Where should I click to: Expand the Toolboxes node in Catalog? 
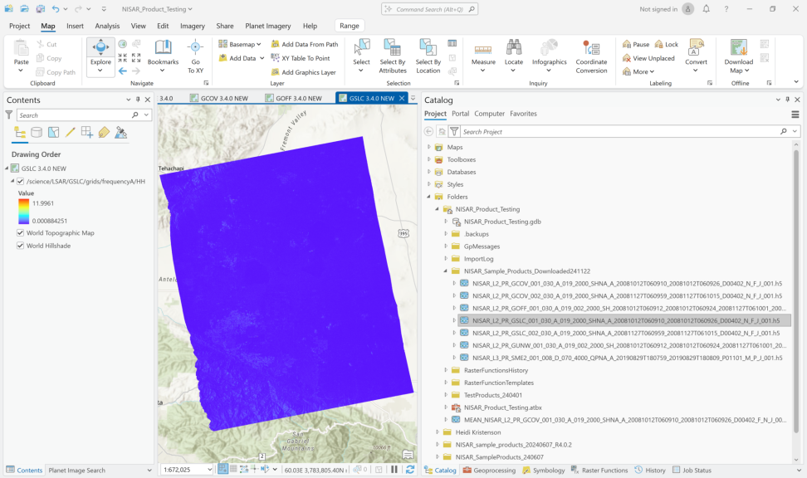point(428,159)
